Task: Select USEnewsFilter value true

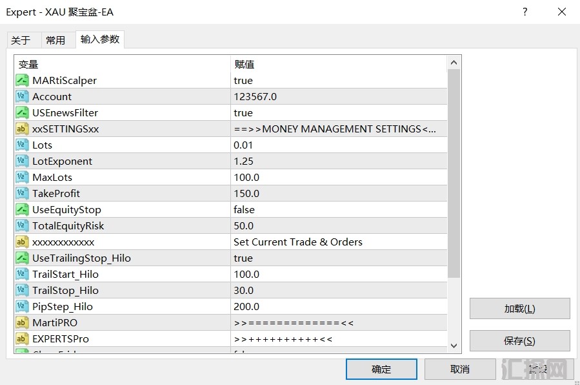Action: [x=243, y=112]
